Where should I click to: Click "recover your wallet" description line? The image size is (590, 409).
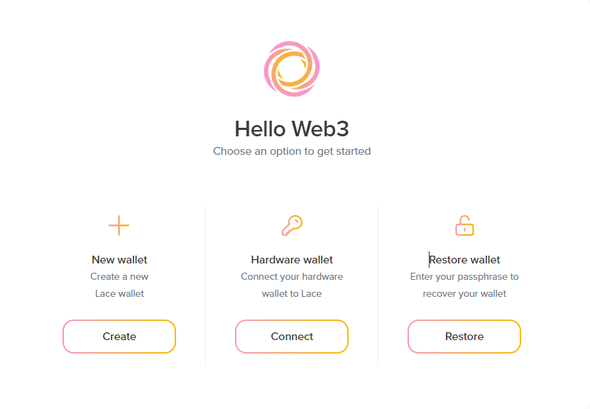pos(464,293)
